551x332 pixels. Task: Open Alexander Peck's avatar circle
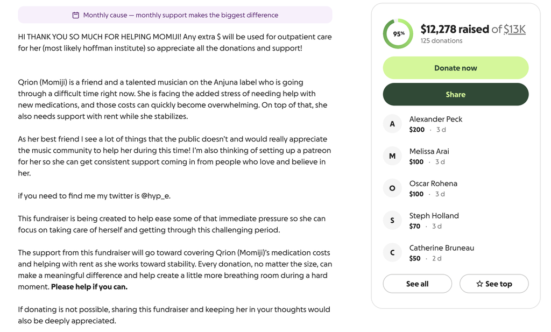point(392,124)
